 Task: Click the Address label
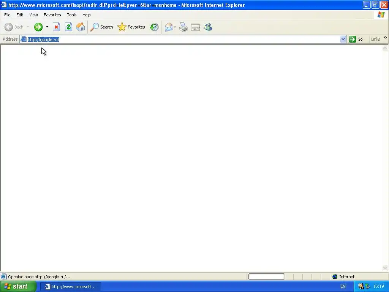click(10, 39)
